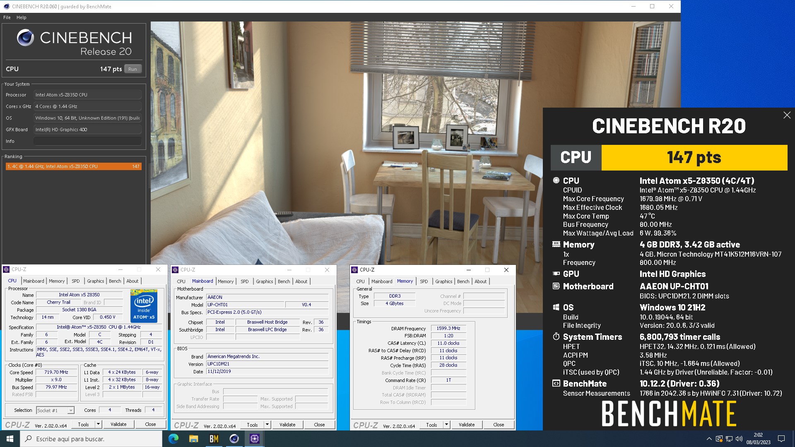795x447 pixels.
Task: Click Validate in left CPU-Z window
Action: [x=118, y=424]
